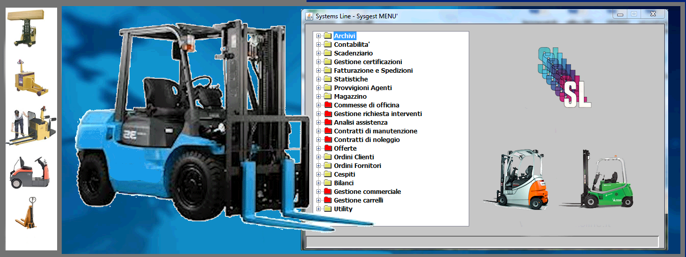686x257 pixels.
Task: Expand the Fatturazione e Spedizioni node
Action: tap(318, 71)
